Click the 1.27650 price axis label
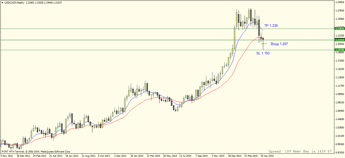 340,11
